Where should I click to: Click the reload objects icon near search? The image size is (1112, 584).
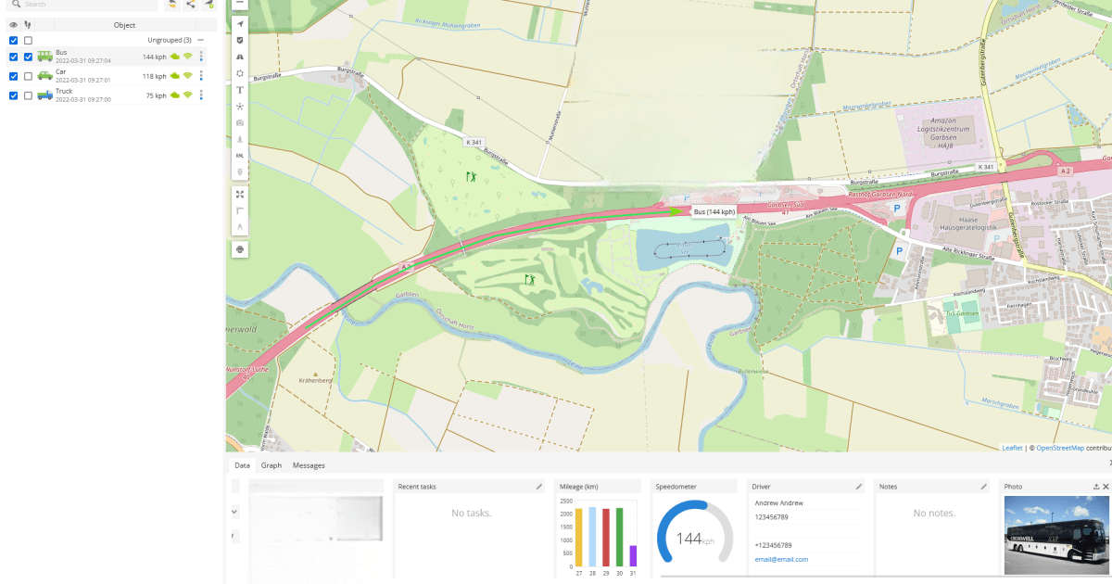coord(172,5)
